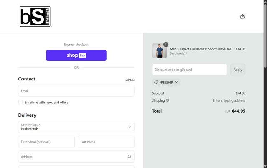Viewport: 267px width, 168px height.
Task: Click the Discount code or gift card field
Action: (x=189, y=70)
